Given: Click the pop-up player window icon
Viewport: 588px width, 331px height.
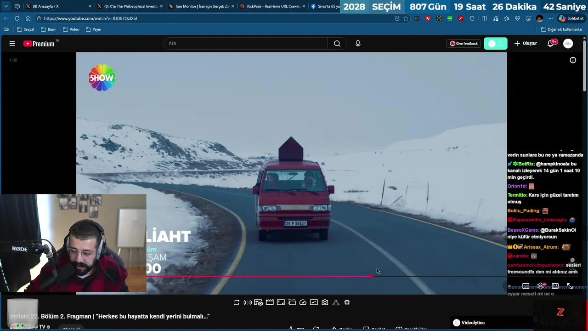Looking at the screenshot, I should pyautogui.click(x=292, y=302).
